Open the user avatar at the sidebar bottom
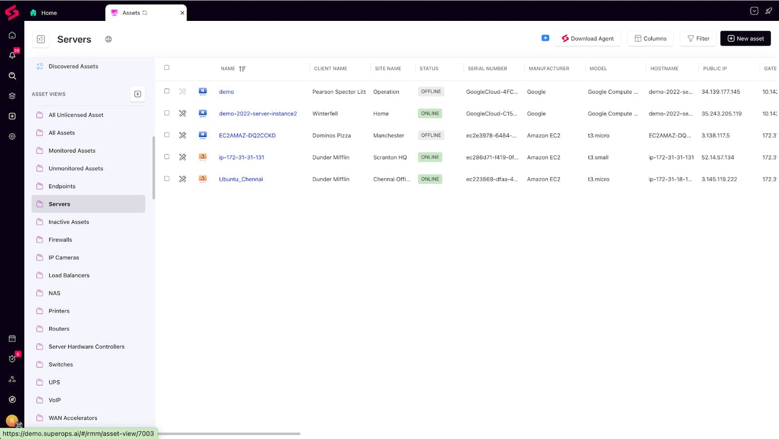 12,421
